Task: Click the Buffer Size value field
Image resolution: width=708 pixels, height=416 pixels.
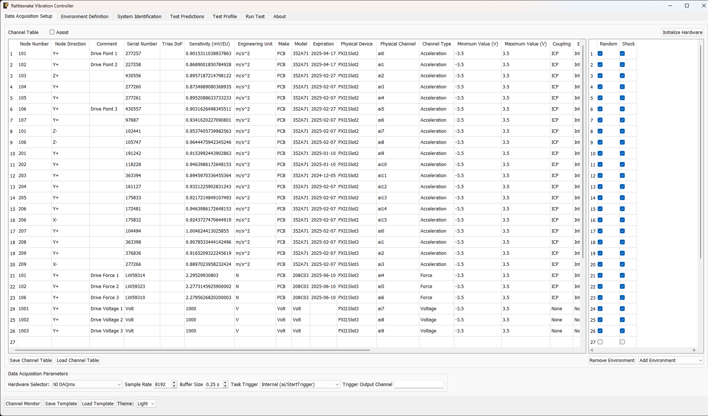Action: 214,384
